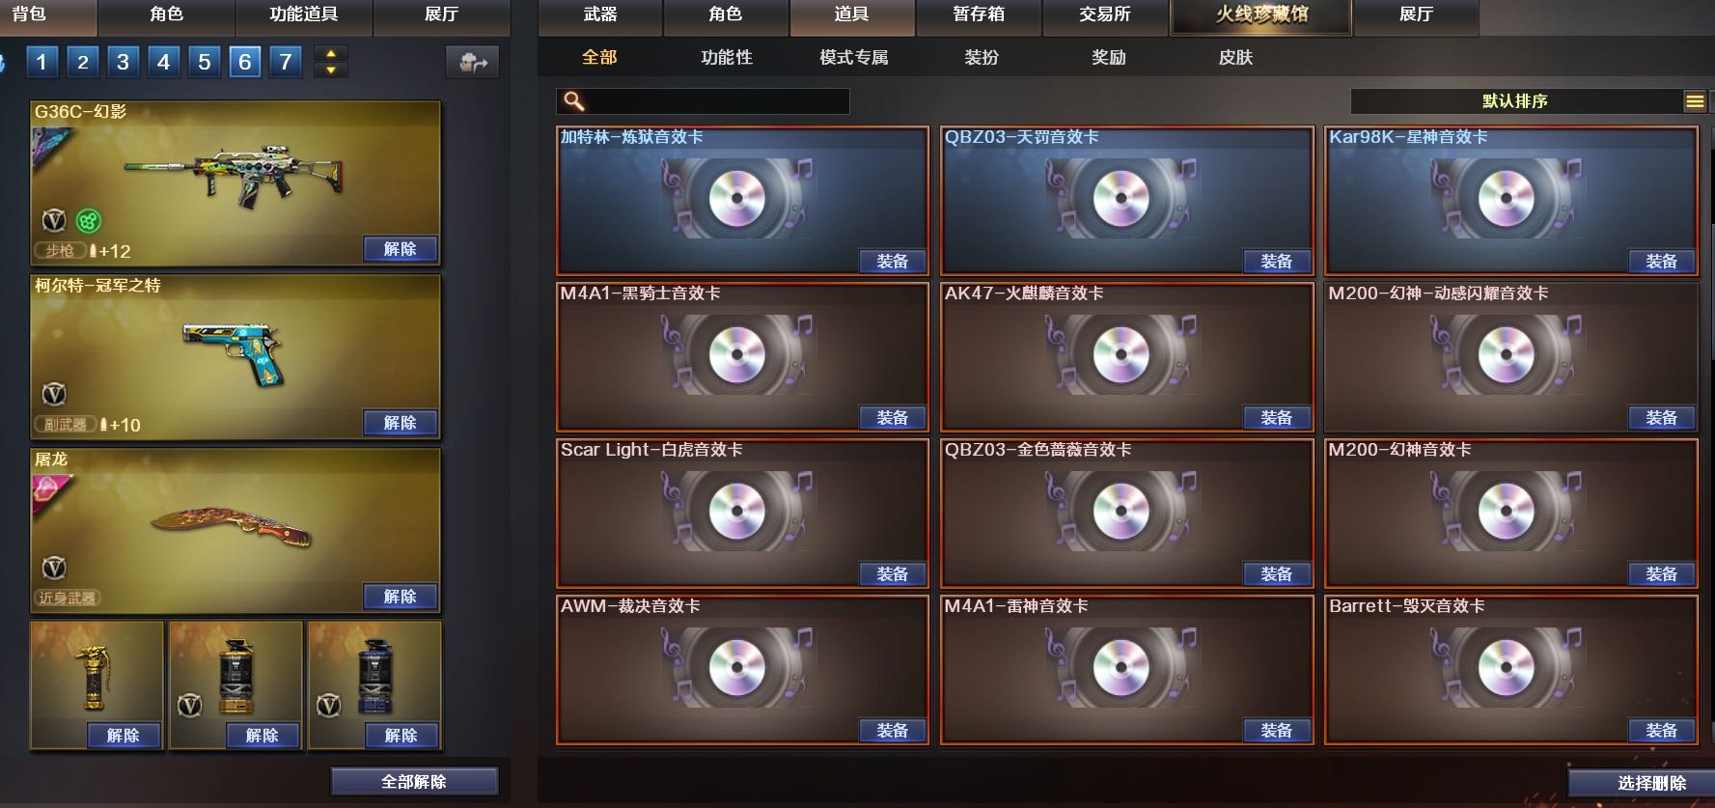Select backpack slot 1
The width and height of the screenshot is (1715, 808).
pyautogui.click(x=41, y=63)
